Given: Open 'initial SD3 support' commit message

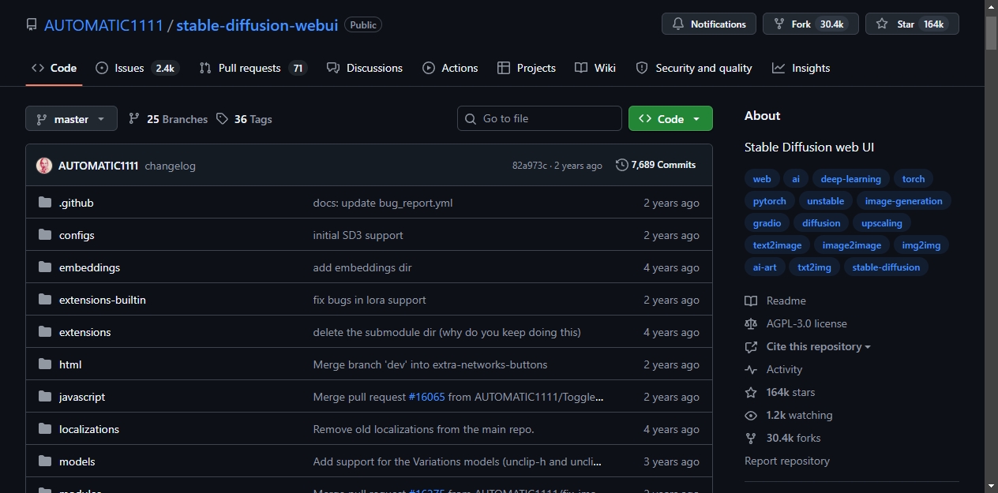Looking at the screenshot, I should coord(358,235).
